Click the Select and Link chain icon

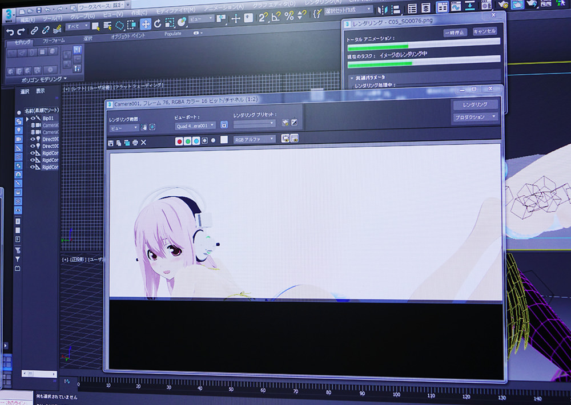(34, 31)
